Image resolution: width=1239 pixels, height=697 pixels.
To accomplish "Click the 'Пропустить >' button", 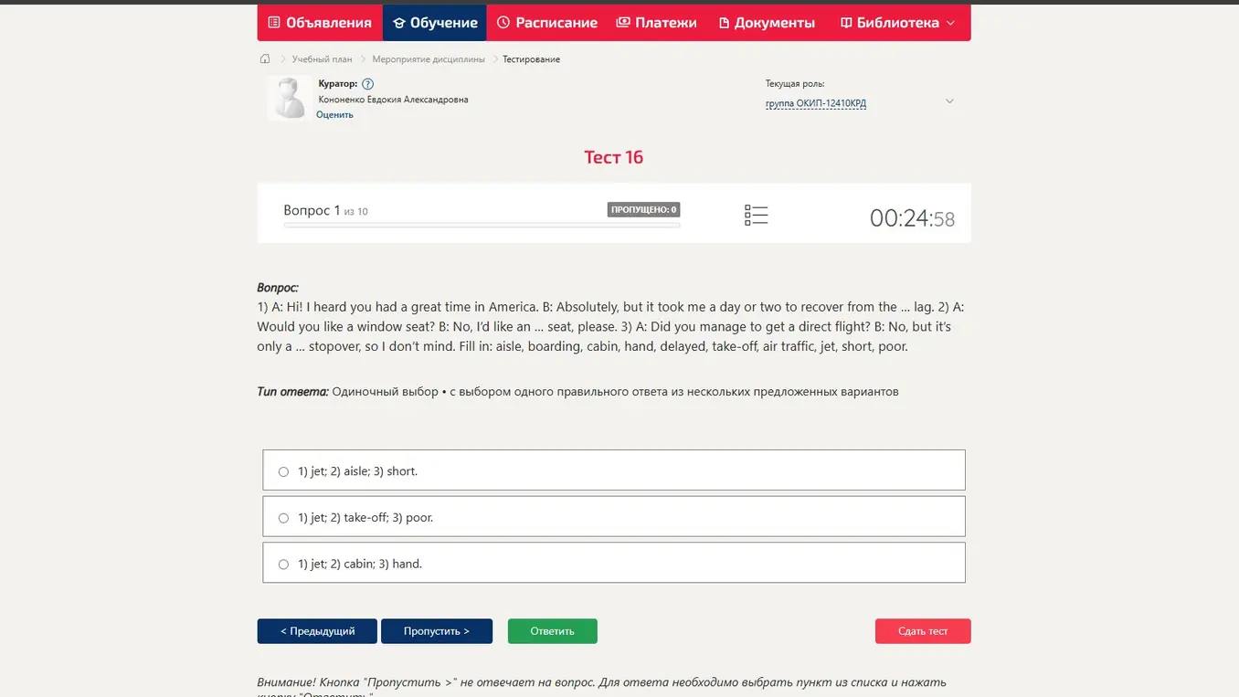I will 437,631.
